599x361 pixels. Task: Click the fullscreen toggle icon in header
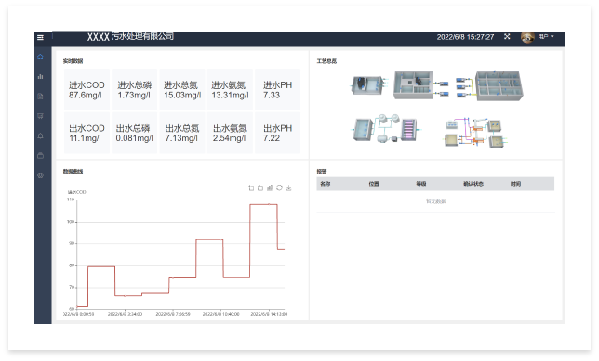507,36
